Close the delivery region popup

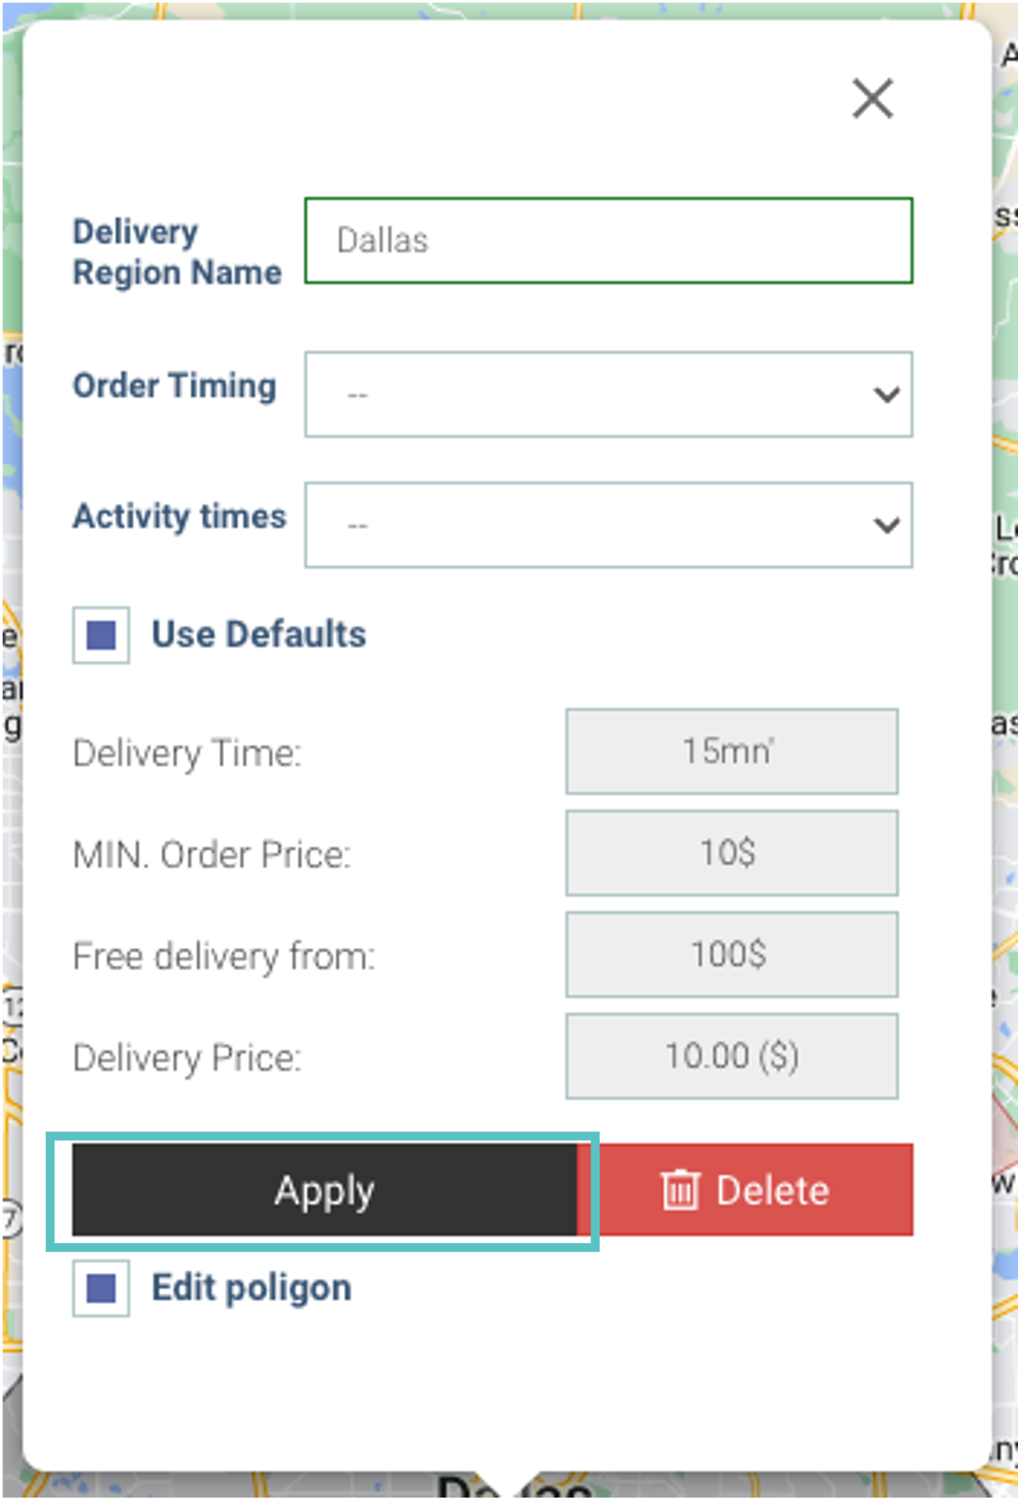coord(872,99)
